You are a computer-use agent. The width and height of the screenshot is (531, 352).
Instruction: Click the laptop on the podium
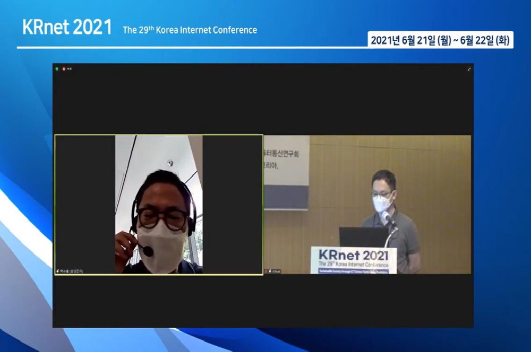[363, 237]
